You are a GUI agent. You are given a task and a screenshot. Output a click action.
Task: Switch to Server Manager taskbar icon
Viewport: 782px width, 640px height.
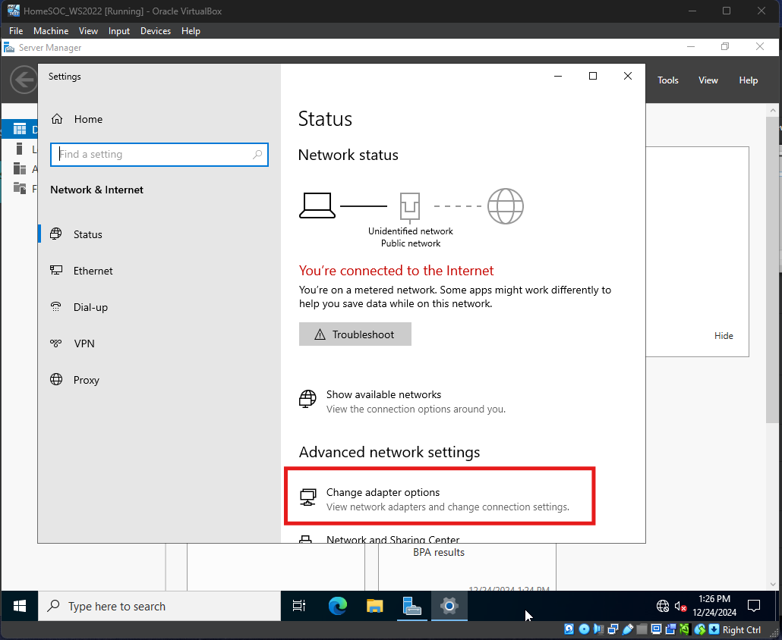point(411,606)
